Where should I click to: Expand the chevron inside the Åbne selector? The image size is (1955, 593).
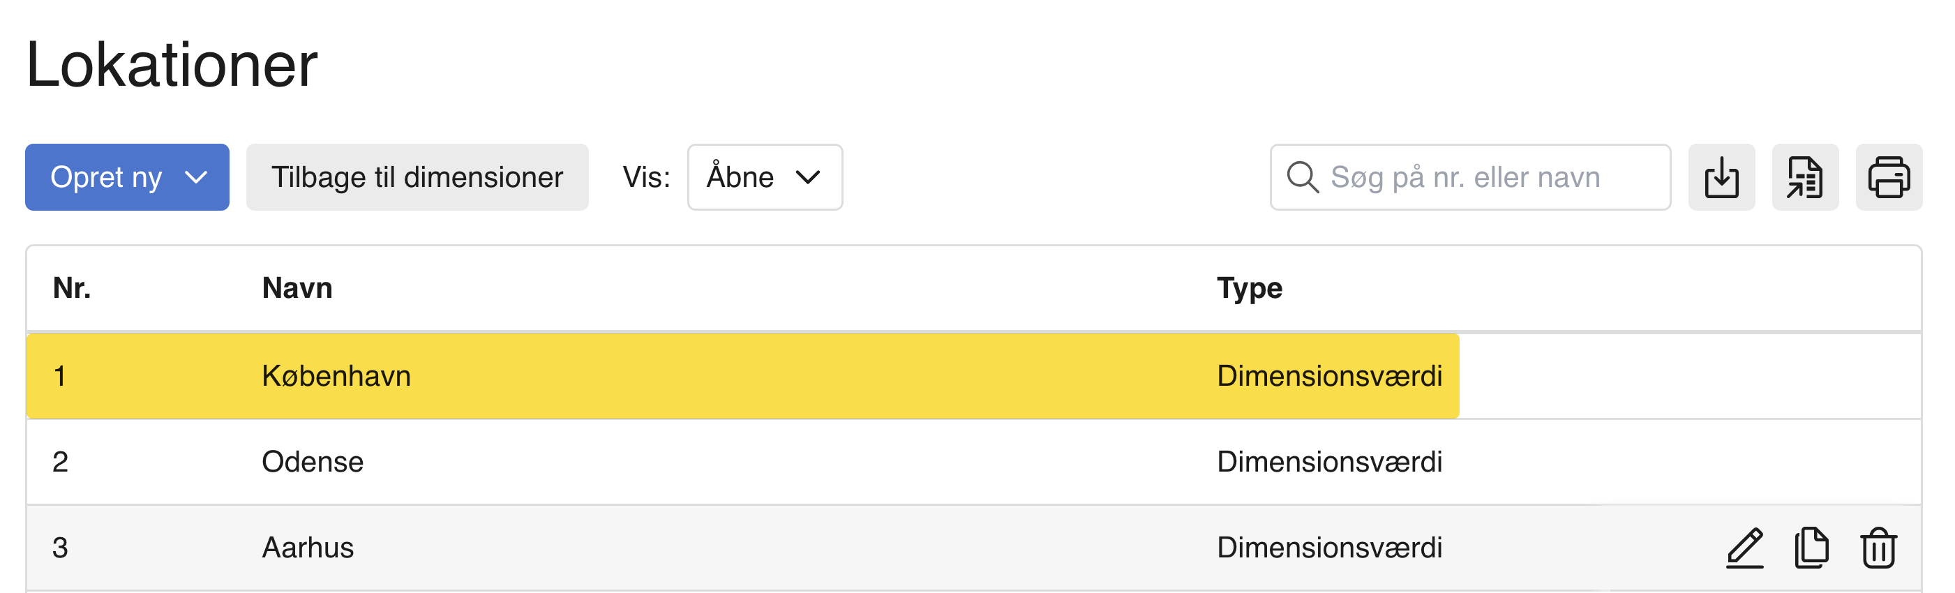pos(808,177)
